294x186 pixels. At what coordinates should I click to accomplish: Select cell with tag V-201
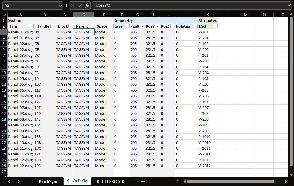pyautogui.click(x=207, y=38)
